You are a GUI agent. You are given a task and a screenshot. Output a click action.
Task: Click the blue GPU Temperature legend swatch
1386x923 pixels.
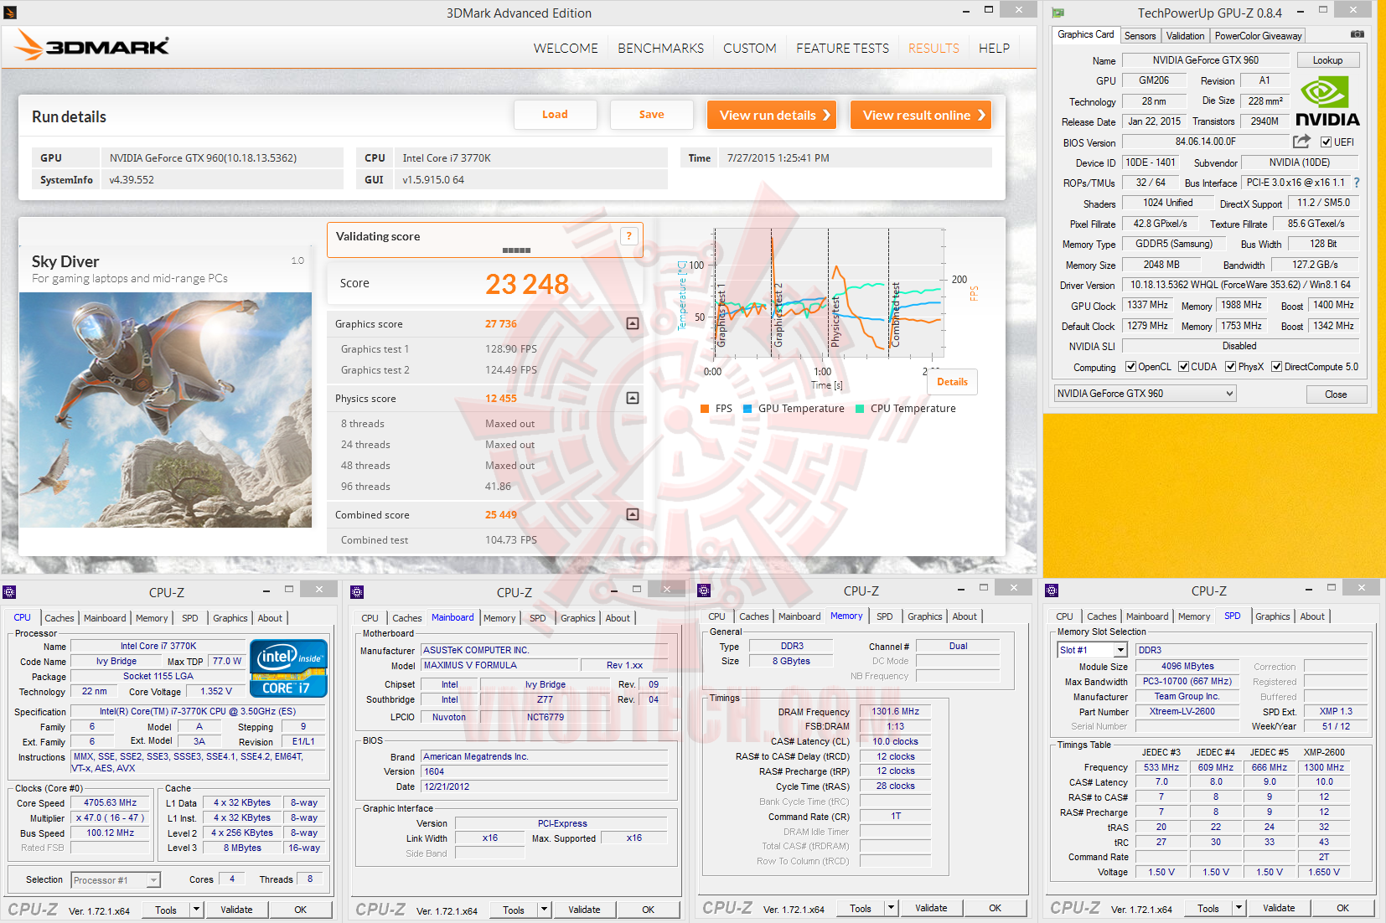(x=747, y=409)
